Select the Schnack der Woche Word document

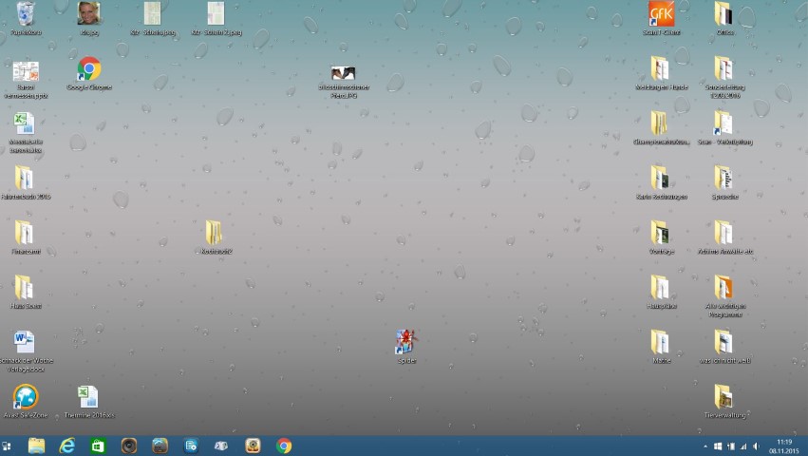pos(25,343)
